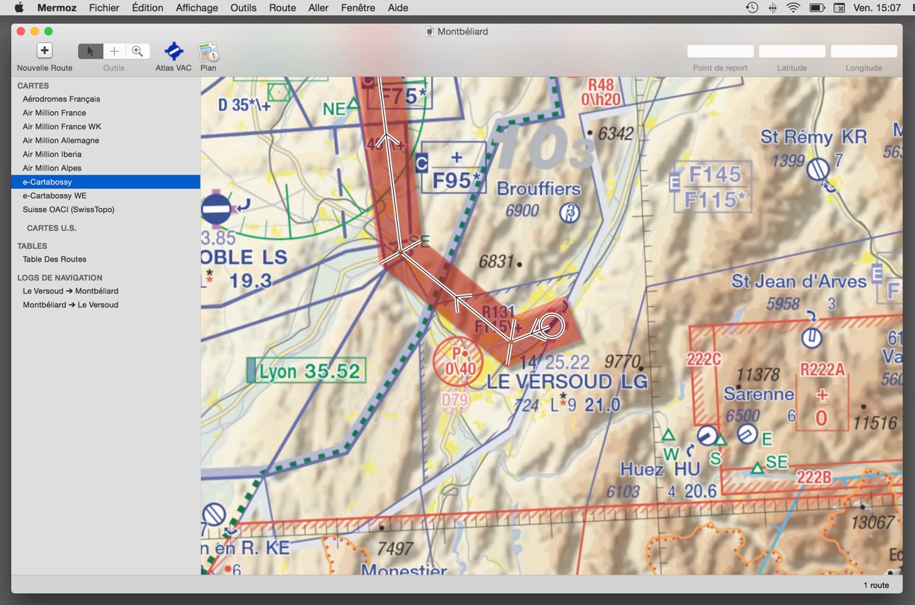Click the Time Machine menu bar icon
This screenshot has width=915, height=605.
(752, 8)
